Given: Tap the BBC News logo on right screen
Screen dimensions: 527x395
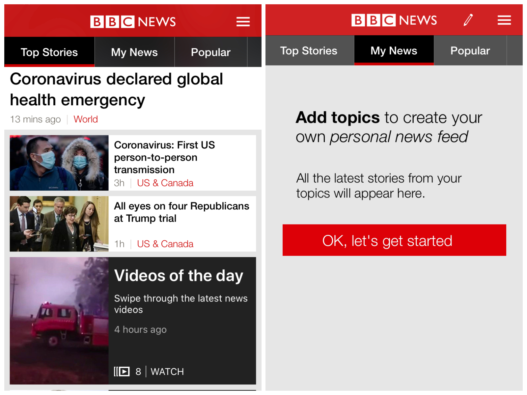Looking at the screenshot, I should click(394, 20).
